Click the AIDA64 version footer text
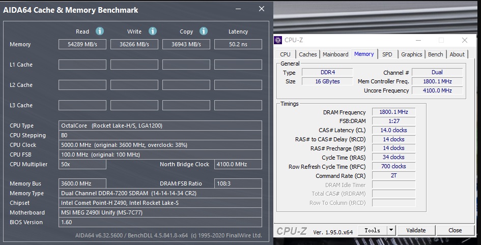The width and height of the screenshot is (481, 245). click(x=168, y=235)
